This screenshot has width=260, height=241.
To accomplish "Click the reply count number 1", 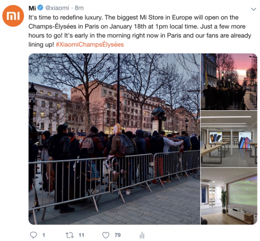I will [x=44, y=235].
